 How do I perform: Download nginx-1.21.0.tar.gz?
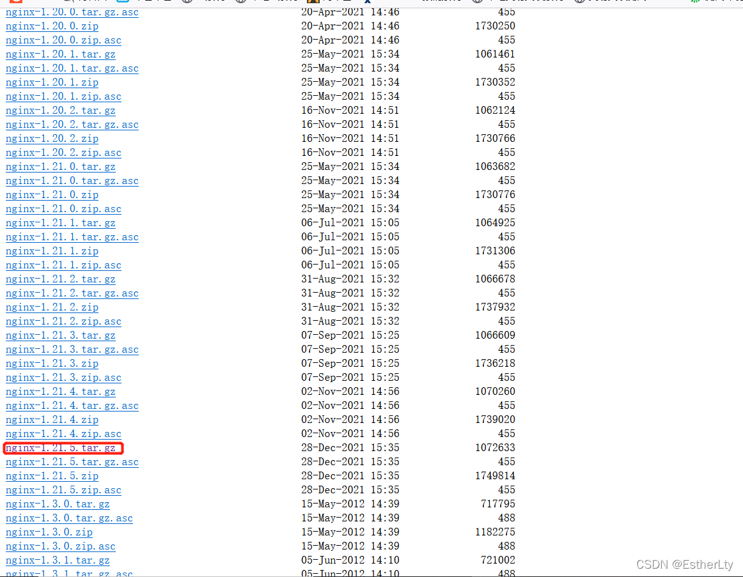pyautogui.click(x=60, y=167)
